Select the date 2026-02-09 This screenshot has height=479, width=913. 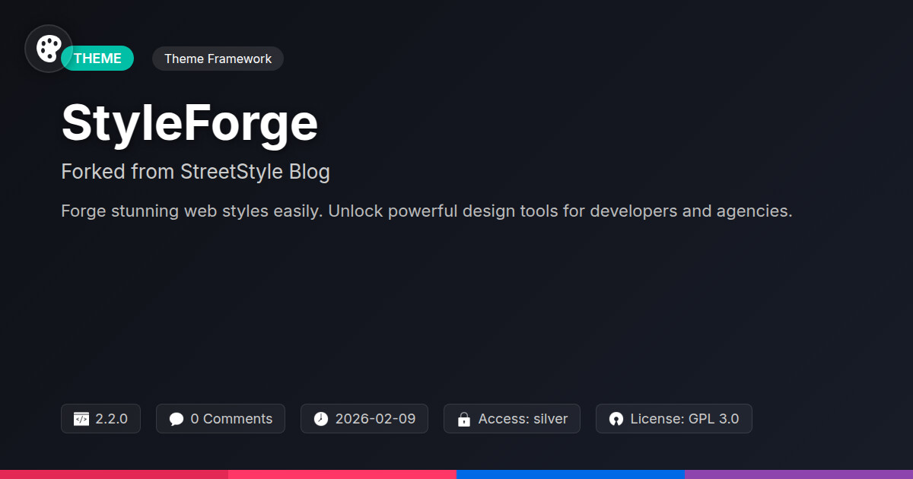coord(375,419)
